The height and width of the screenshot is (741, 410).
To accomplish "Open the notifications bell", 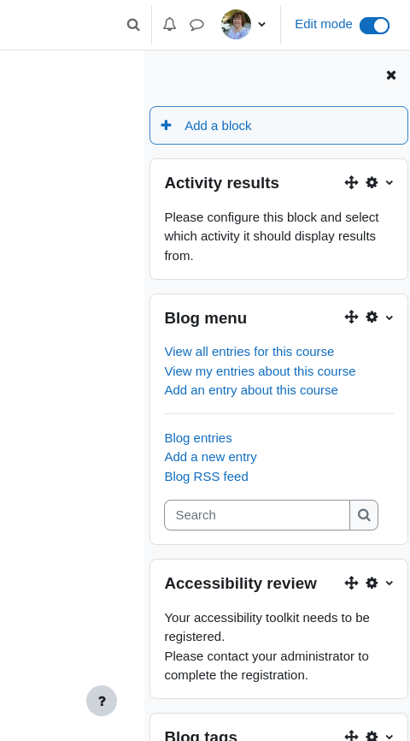I will (x=169, y=24).
